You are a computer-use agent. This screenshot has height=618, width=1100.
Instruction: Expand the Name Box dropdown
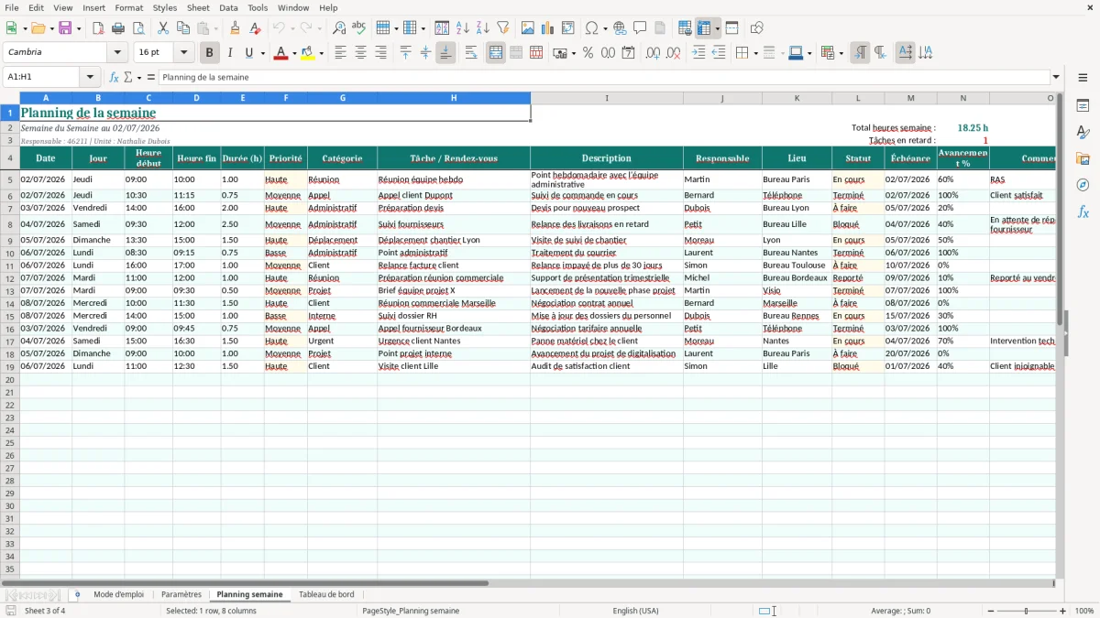tap(90, 77)
